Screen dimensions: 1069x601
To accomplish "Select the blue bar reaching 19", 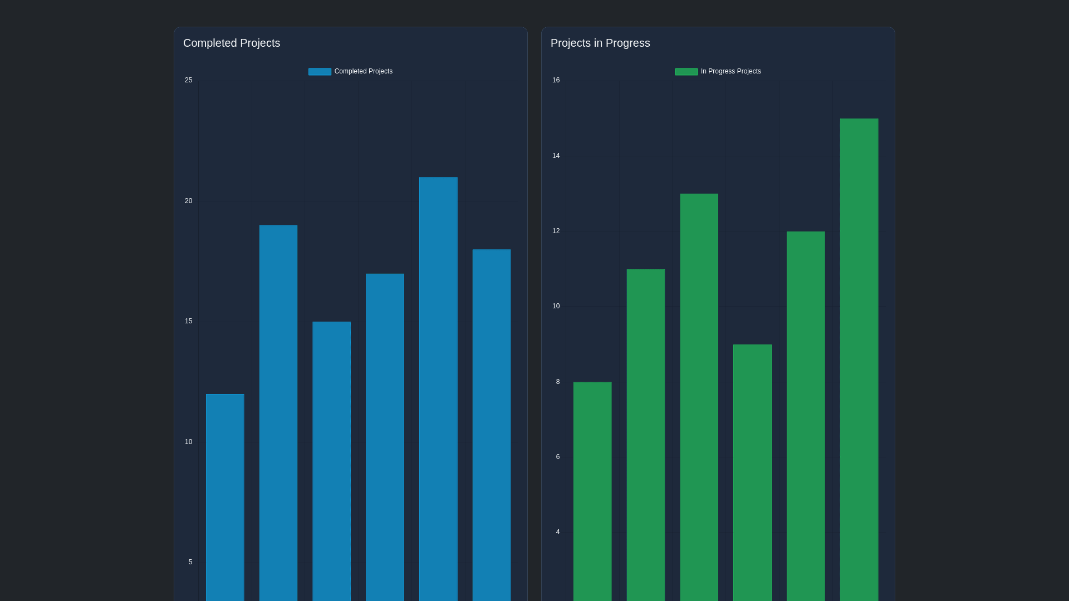I will tap(278, 412).
